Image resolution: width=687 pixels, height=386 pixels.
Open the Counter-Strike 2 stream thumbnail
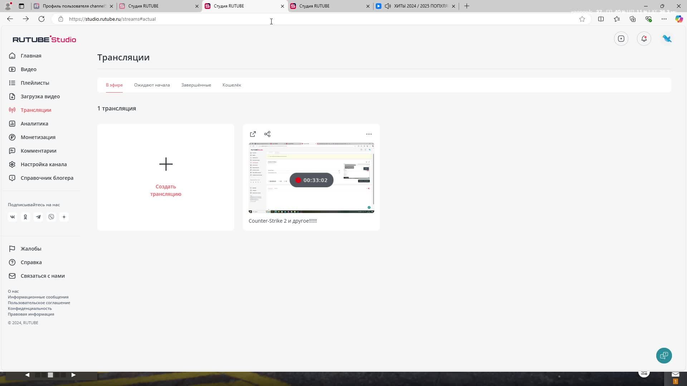[311, 178]
